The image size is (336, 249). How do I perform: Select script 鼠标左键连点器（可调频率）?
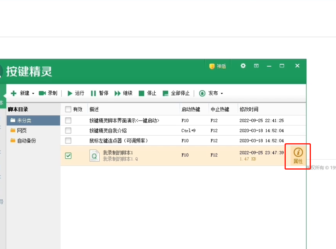click(119, 141)
